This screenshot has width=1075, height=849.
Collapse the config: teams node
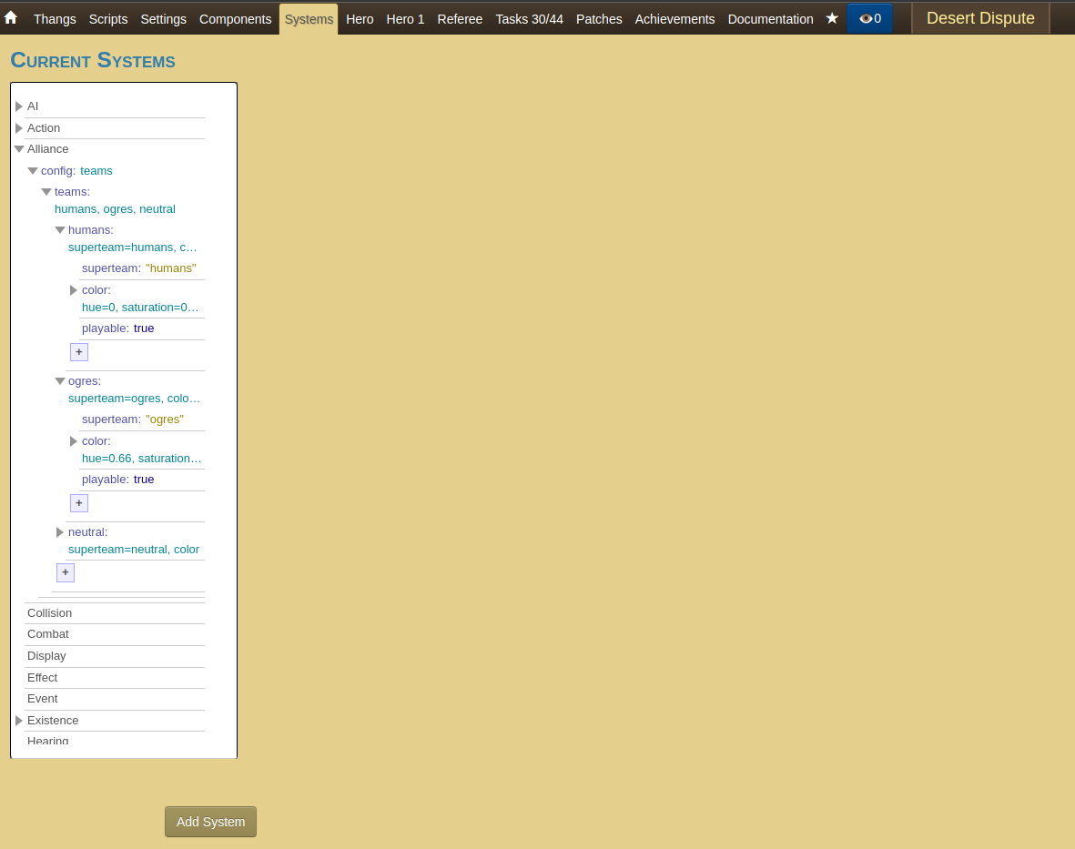[x=33, y=171]
